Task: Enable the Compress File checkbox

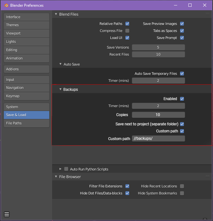Action: pos(127,31)
